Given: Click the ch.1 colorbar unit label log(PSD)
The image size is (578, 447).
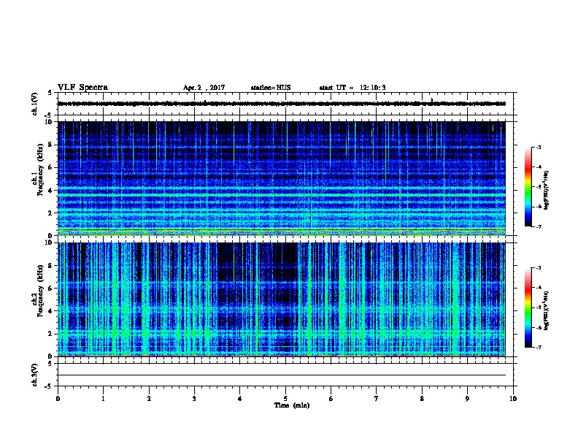Looking at the screenshot, I should tap(546, 190).
